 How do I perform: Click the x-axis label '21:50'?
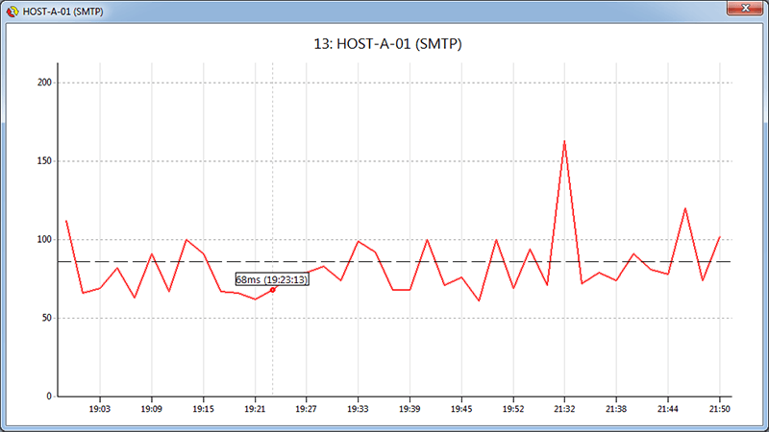[x=719, y=409]
